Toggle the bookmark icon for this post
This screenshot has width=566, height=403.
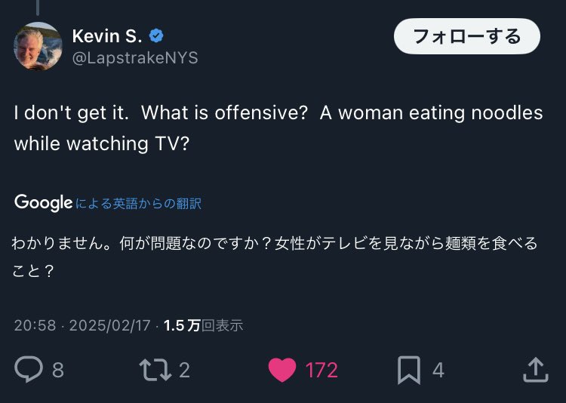point(408,369)
